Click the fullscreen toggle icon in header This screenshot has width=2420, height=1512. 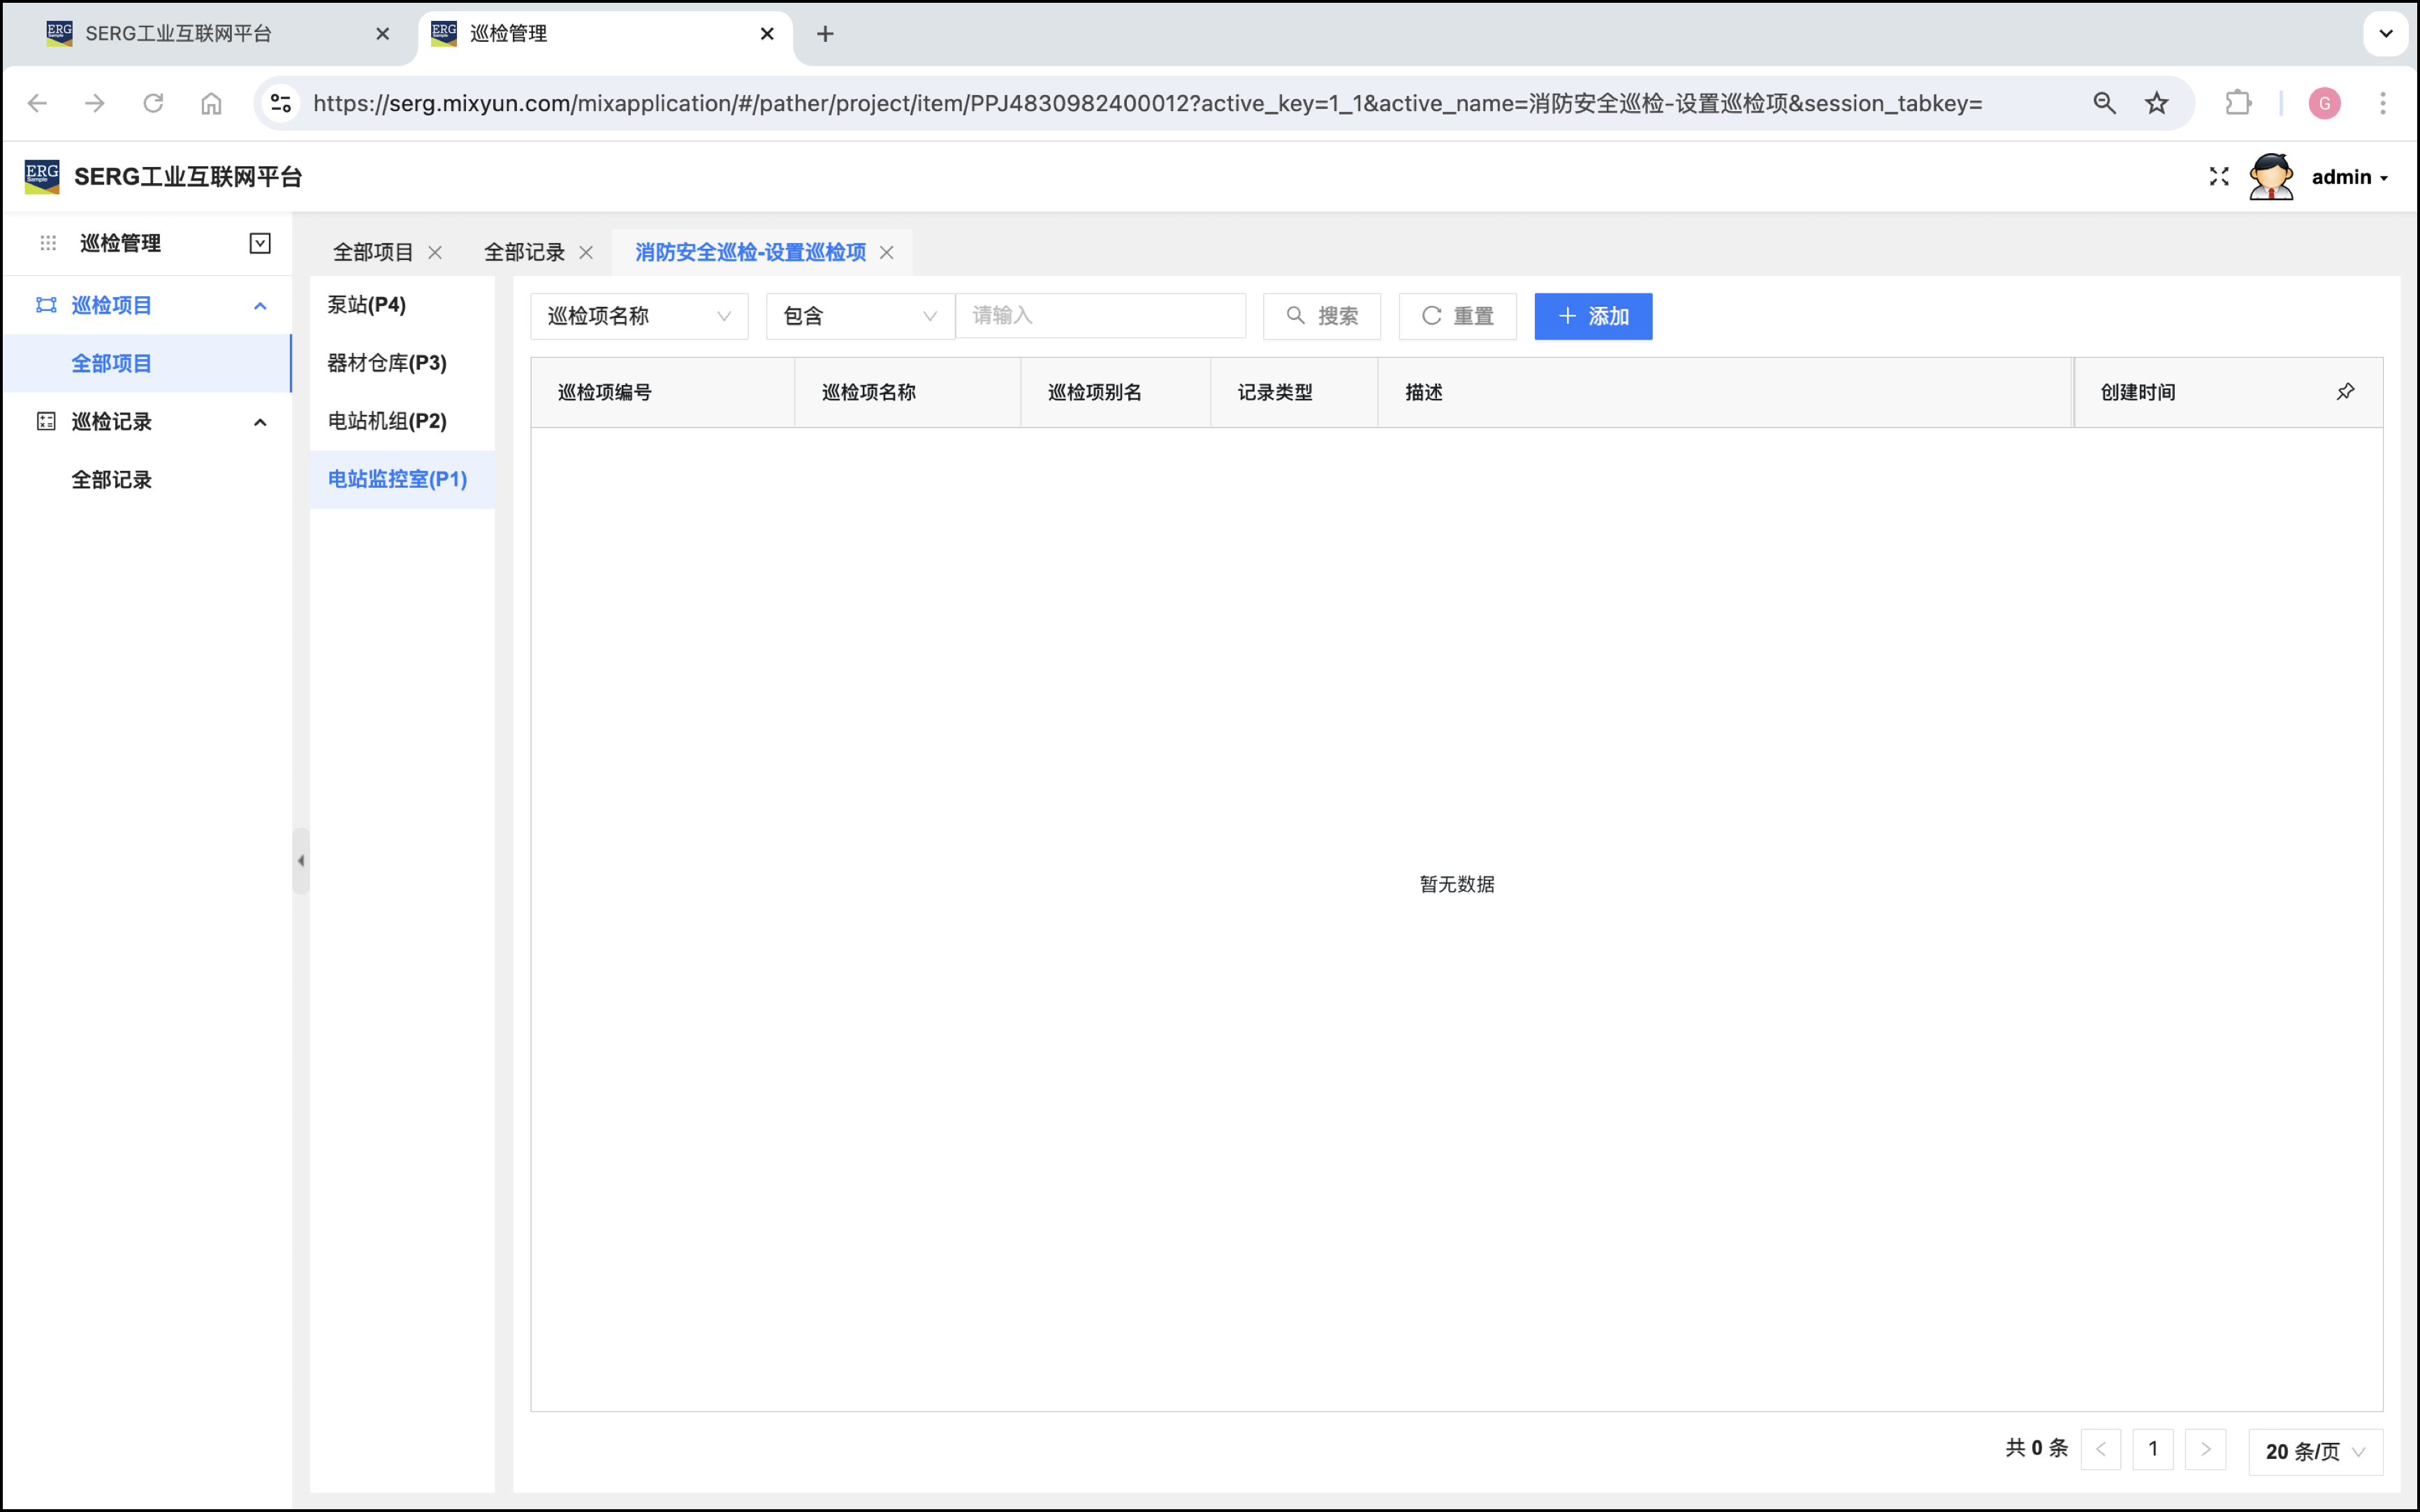2218,177
